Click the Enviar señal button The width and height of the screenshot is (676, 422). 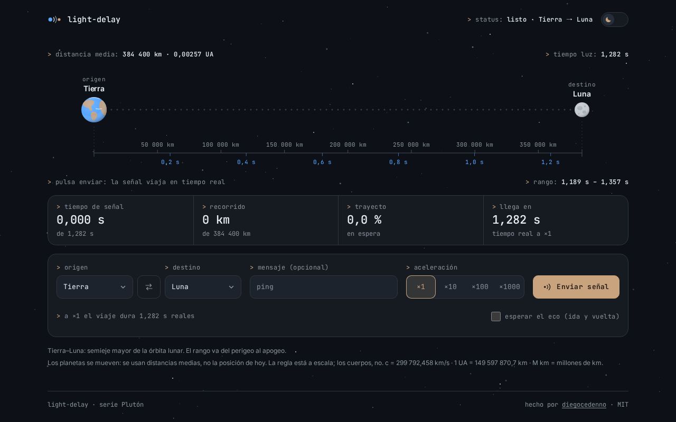point(576,287)
